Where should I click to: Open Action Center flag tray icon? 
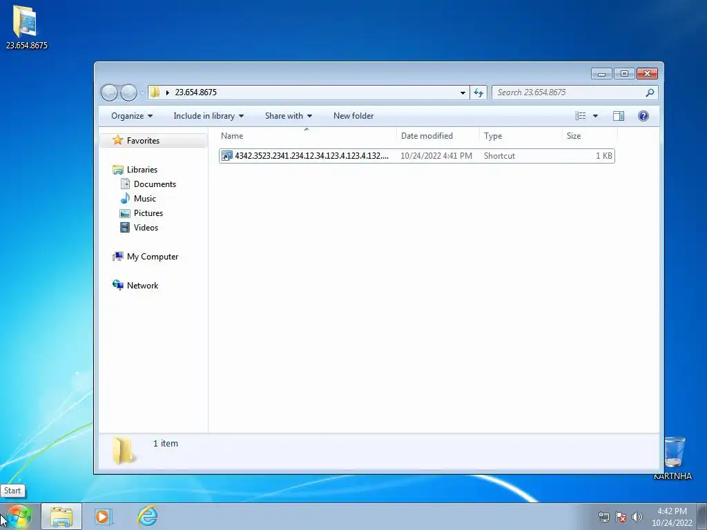click(621, 517)
